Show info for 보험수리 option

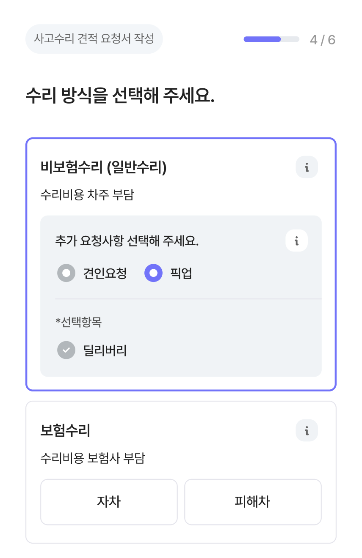pyautogui.click(x=307, y=430)
